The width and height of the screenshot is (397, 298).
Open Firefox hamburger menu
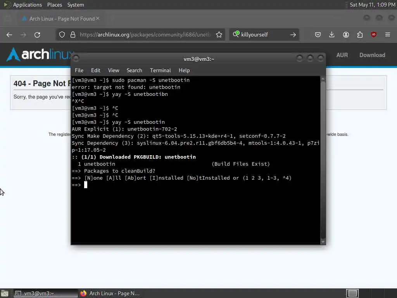(388, 35)
